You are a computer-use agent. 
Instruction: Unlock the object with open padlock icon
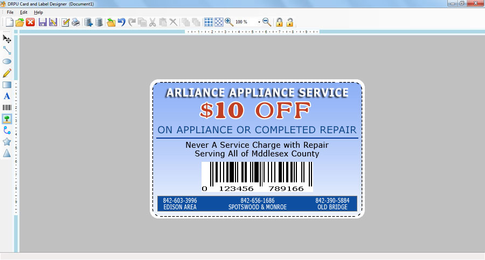pyautogui.click(x=290, y=22)
